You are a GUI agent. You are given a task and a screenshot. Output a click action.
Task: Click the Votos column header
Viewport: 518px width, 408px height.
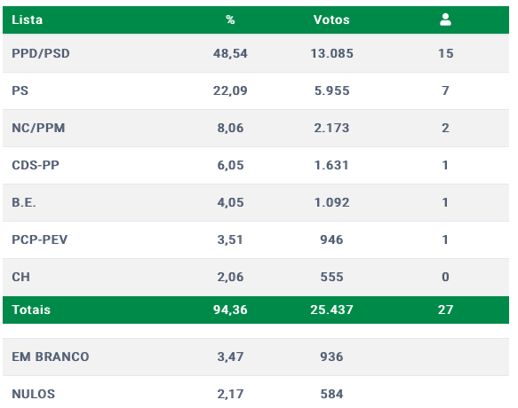click(331, 20)
